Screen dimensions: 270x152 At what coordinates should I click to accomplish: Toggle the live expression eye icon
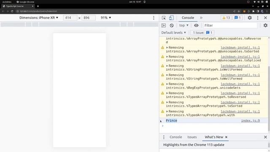196,25
